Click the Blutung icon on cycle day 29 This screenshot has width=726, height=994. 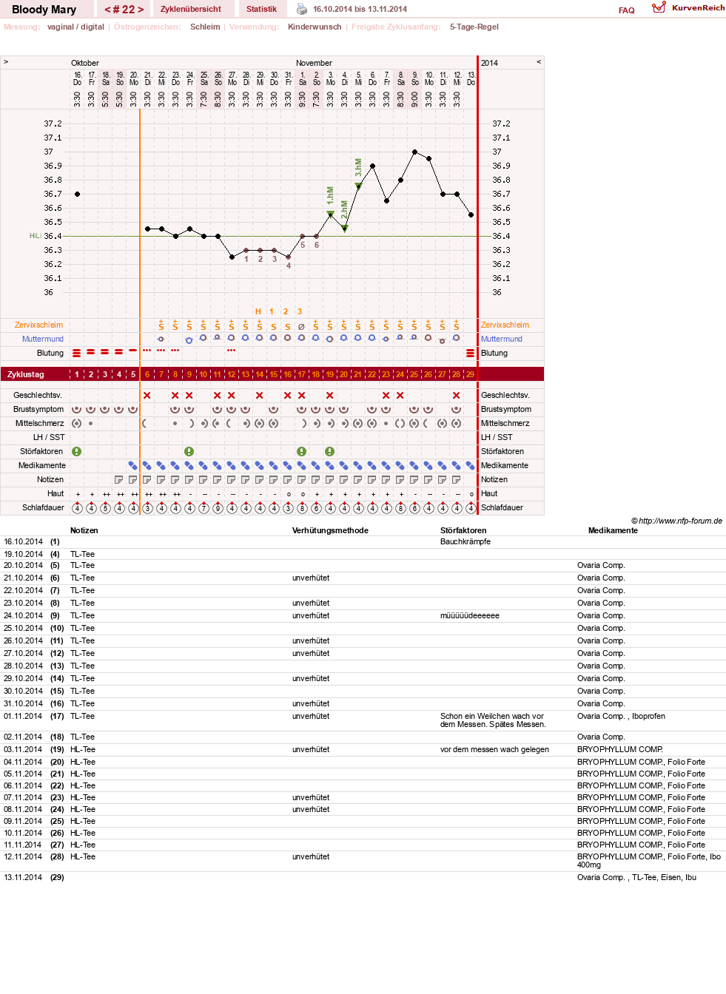(471, 353)
